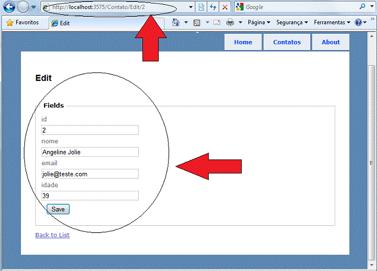Open the Ferramentas menu
The width and height of the screenshot is (377, 271).
pyautogui.click(x=332, y=23)
